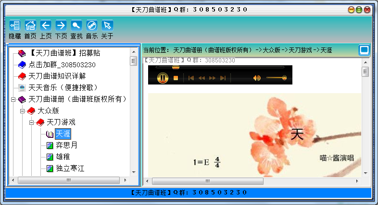Click the 隐藏 (hide) toolbar icon

pyautogui.click(x=14, y=25)
